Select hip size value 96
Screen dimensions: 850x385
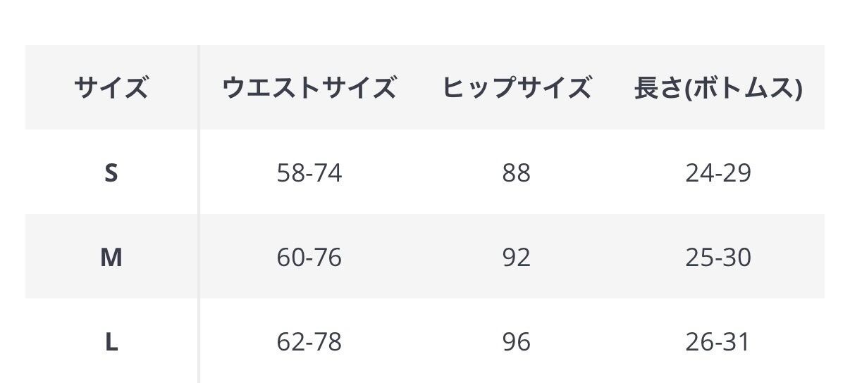coord(516,343)
